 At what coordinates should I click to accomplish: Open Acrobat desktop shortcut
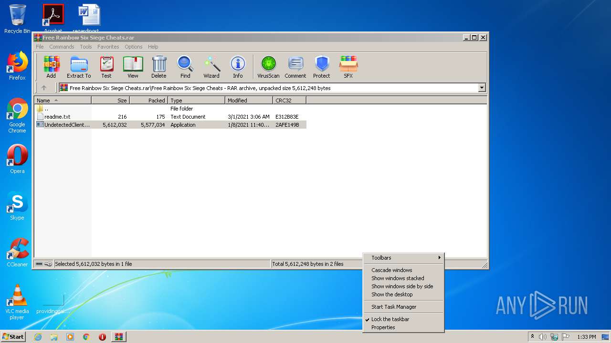[53, 18]
